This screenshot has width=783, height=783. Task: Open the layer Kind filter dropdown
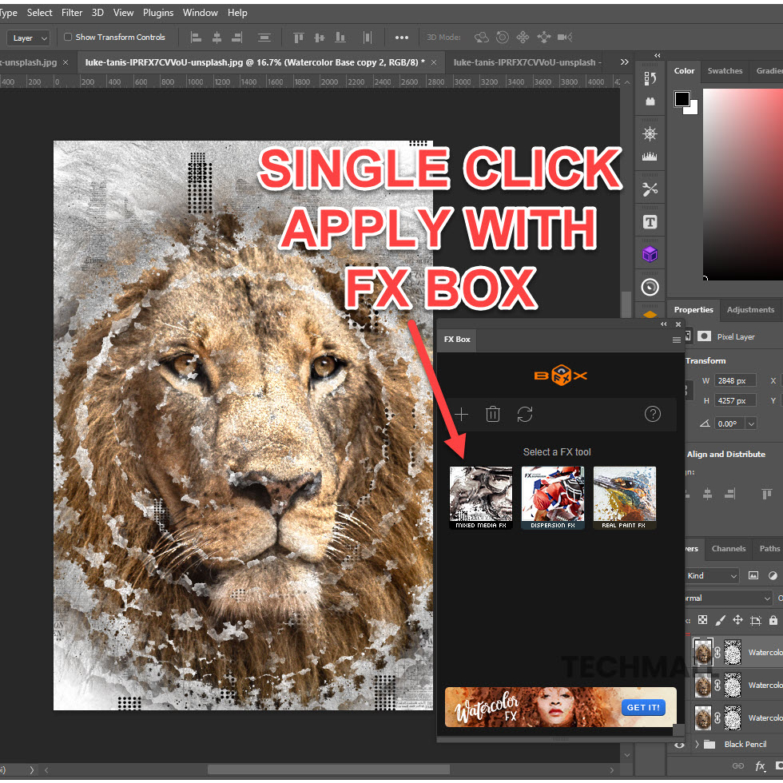(x=712, y=575)
